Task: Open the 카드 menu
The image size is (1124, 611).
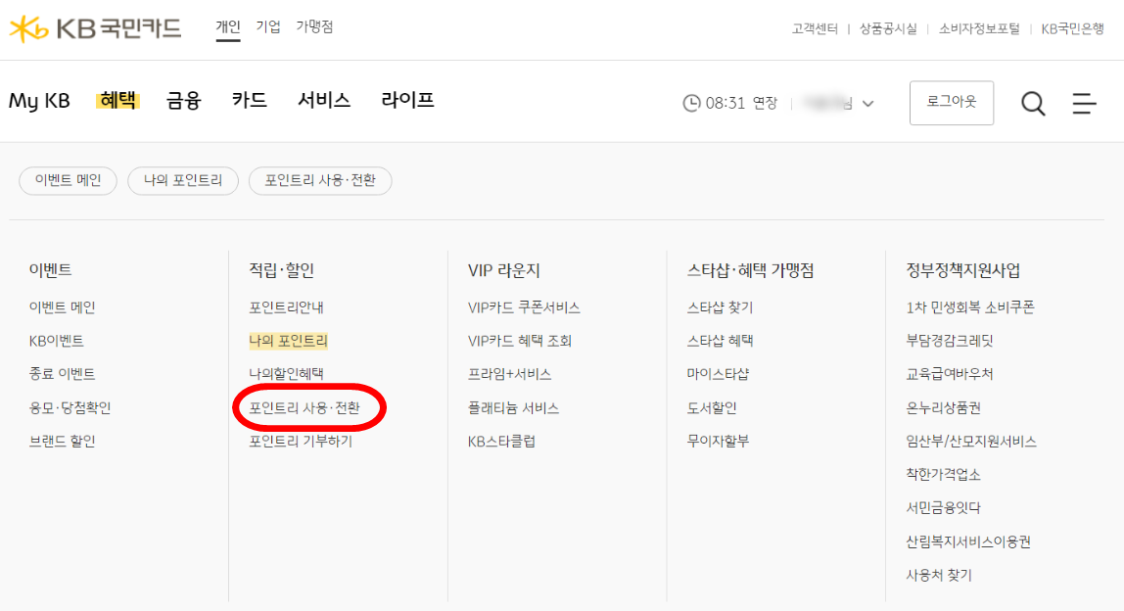Action: pos(250,100)
